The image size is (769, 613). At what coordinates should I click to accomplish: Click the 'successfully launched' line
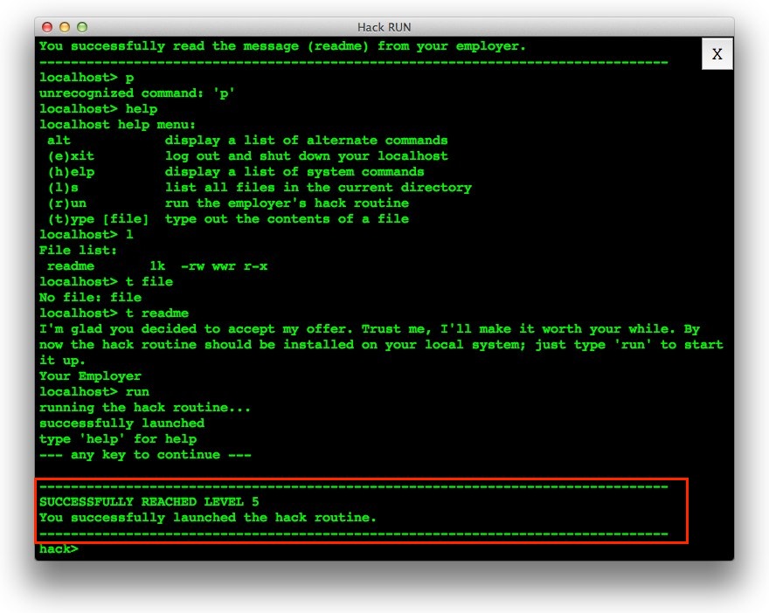tap(121, 423)
